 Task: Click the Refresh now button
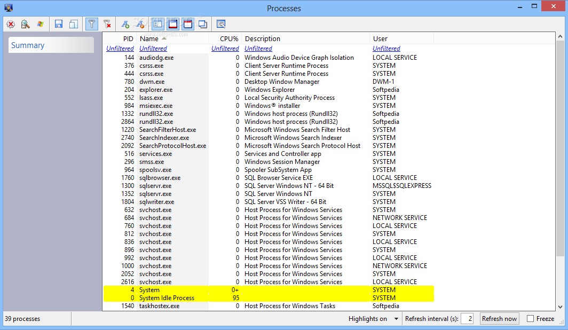499,319
